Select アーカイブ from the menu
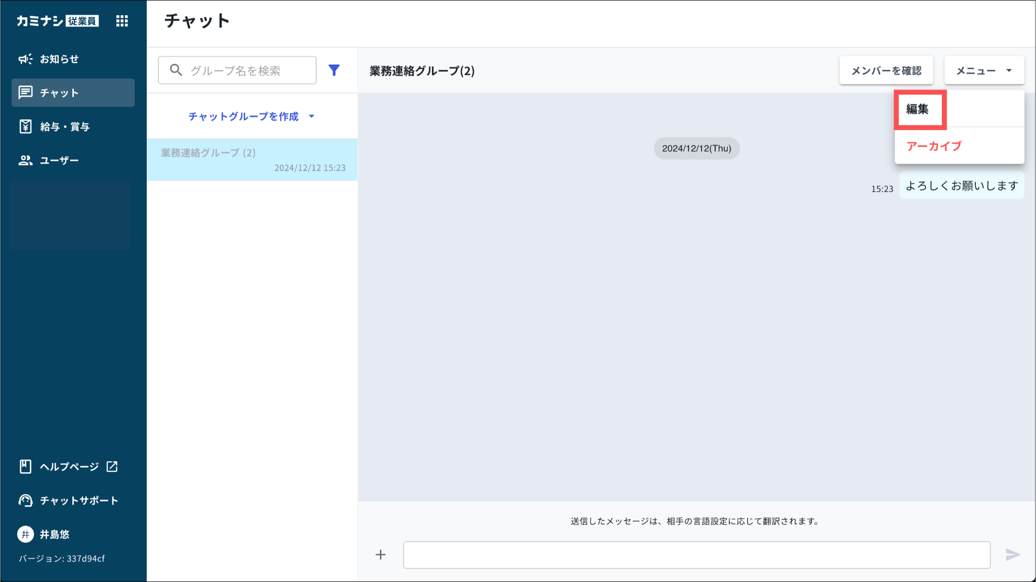1036x582 pixels. coord(934,147)
